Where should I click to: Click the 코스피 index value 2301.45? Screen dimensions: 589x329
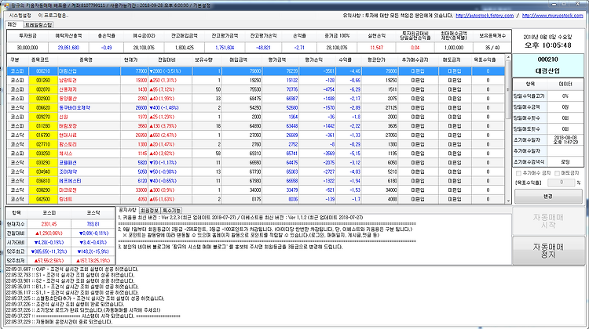pos(49,224)
